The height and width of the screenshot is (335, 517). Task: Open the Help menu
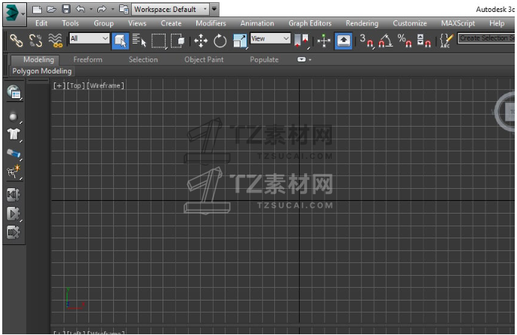[497, 23]
